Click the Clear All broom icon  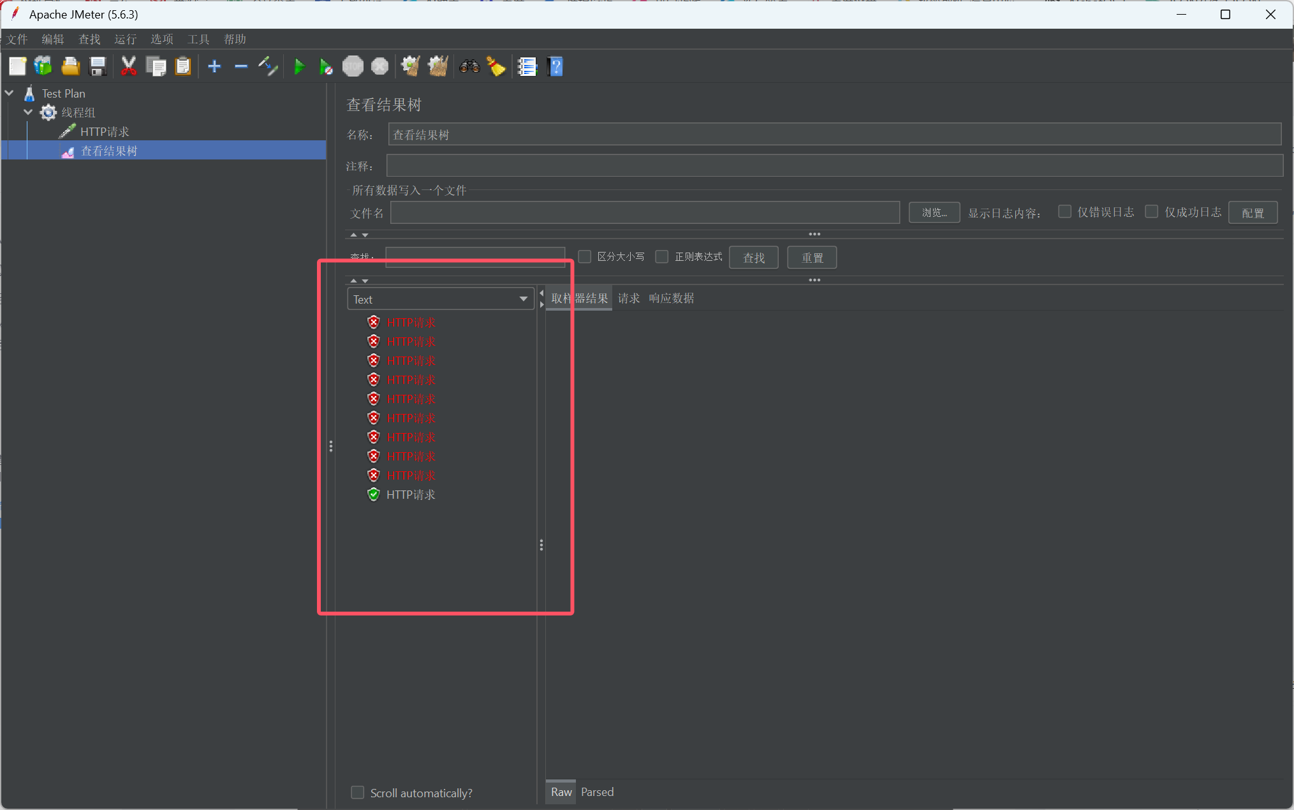(x=437, y=66)
